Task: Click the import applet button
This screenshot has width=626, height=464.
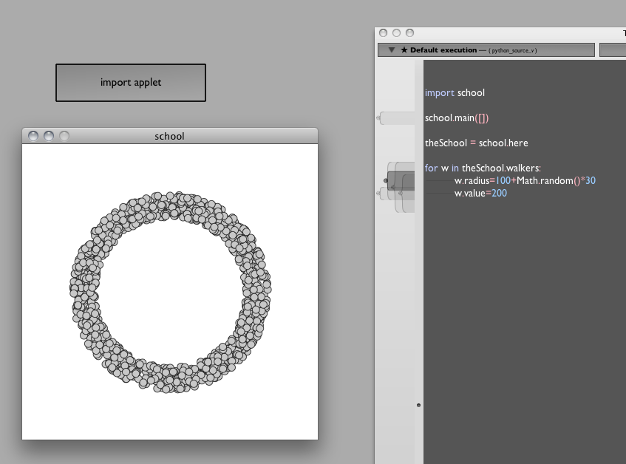Action: point(131,83)
